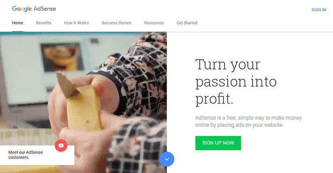Viewport: 333px width, 173px height.
Task: Click the food photo on the background monitor
Action: 61,57
